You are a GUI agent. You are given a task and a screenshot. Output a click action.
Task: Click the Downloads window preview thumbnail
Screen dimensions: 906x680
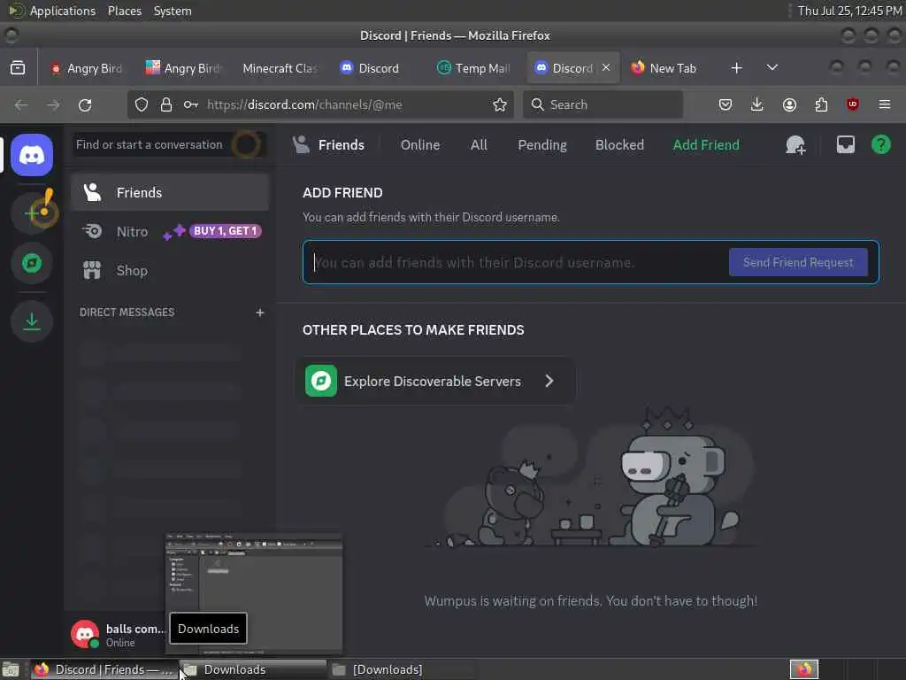coord(254,594)
